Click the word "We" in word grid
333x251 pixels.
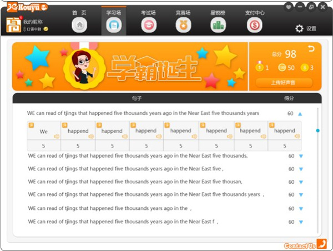[x=43, y=132]
